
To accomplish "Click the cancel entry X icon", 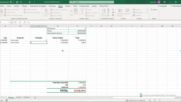I will pos(16,22).
